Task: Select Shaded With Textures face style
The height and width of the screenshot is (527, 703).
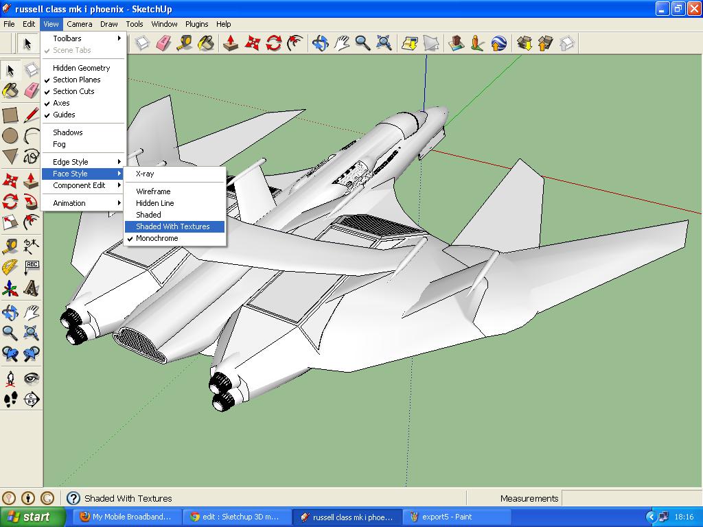Action: click(x=172, y=226)
